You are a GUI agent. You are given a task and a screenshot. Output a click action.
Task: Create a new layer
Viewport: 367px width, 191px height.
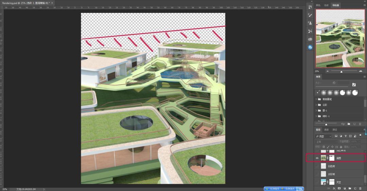355,188
